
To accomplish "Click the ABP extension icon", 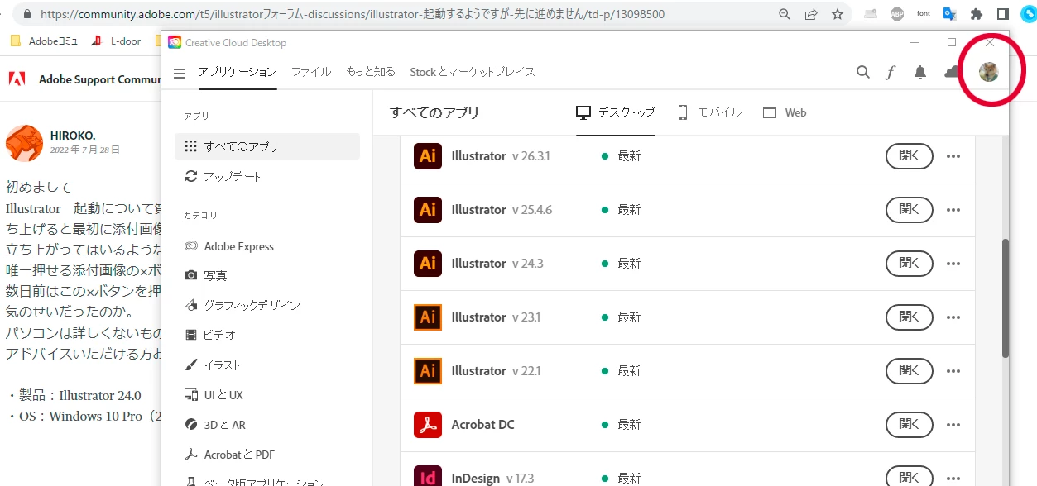I will pos(897,14).
